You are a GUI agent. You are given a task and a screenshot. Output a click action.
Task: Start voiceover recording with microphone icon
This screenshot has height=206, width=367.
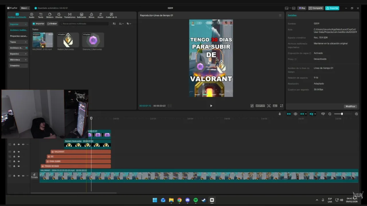[x=280, y=114]
